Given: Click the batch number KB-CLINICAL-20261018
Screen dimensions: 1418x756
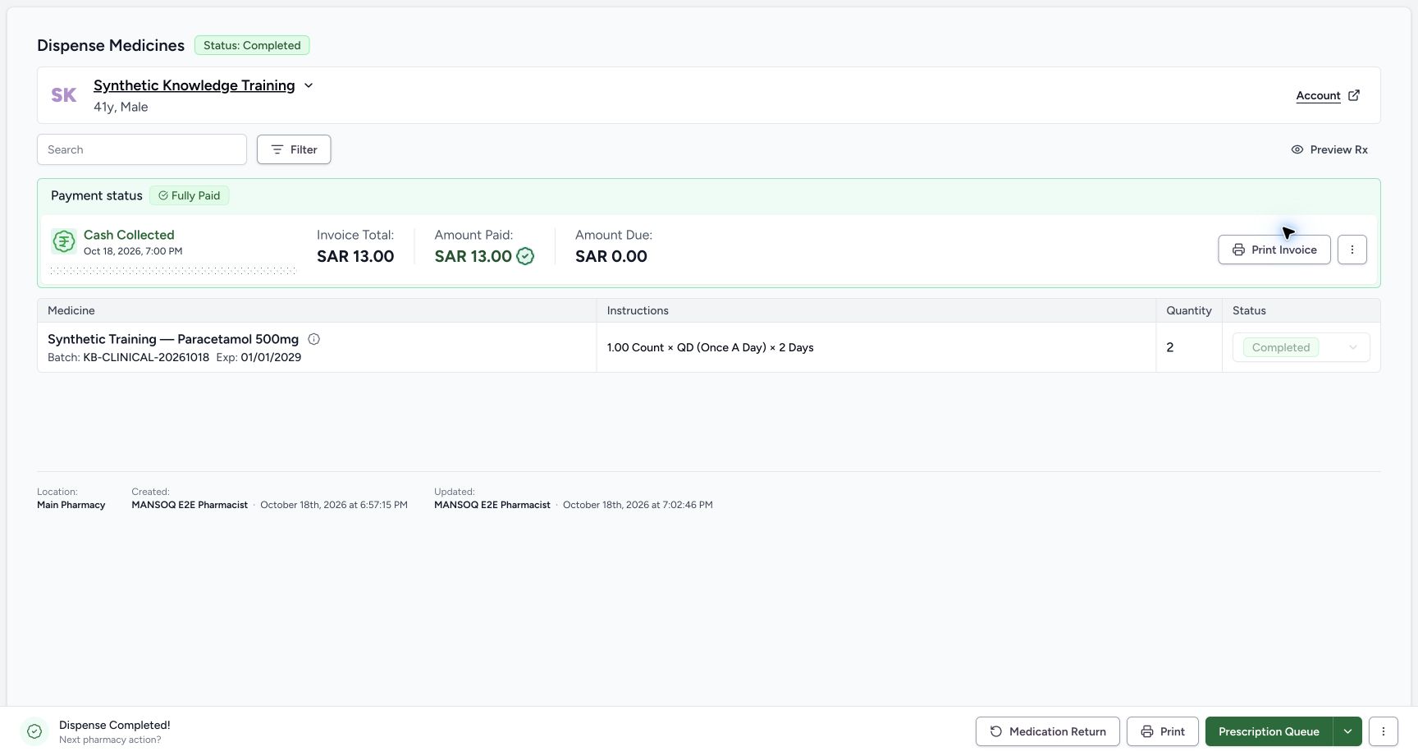Looking at the screenshot, I should click(146, 357).
